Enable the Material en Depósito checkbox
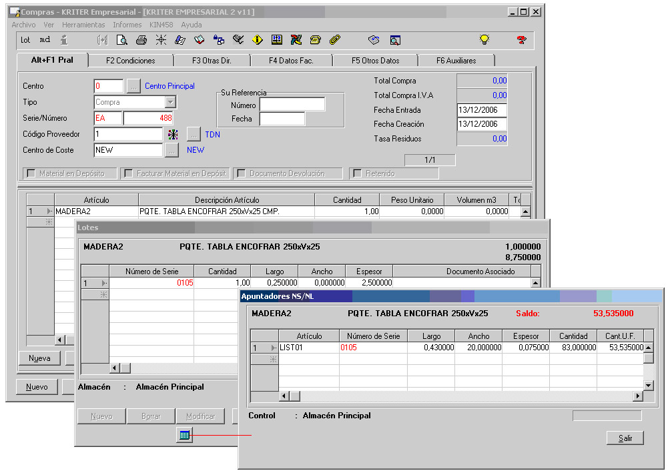670x475 pixels. click(31, 173)
